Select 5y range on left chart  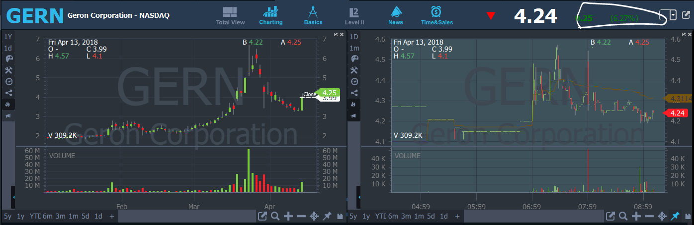(7, 216)
